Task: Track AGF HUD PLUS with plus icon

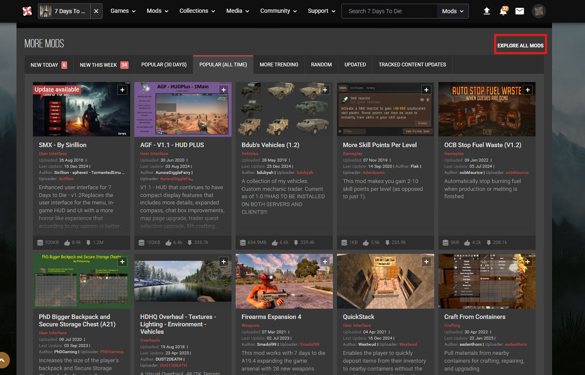Action: (224, 90)
